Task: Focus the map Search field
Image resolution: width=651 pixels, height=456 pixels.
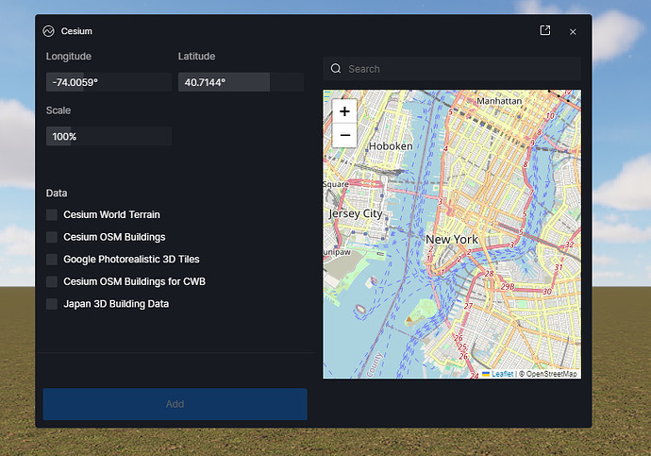Action: tap(452, 69)
